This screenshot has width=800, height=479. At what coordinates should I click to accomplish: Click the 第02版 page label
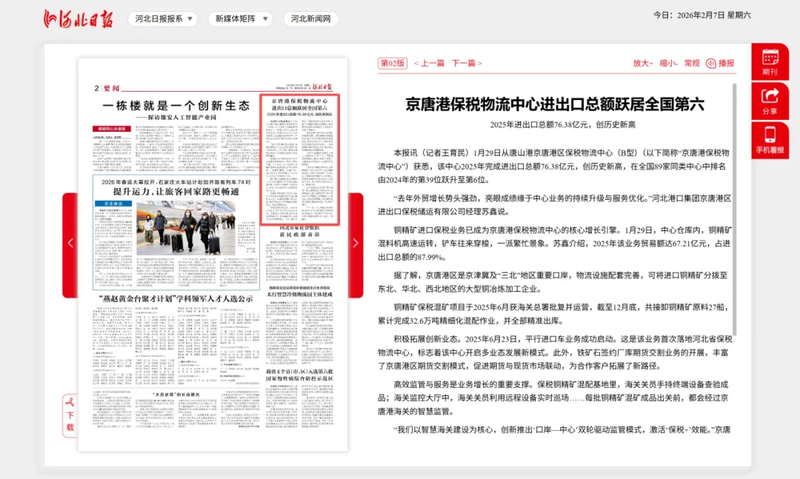[x=393, y=63]
